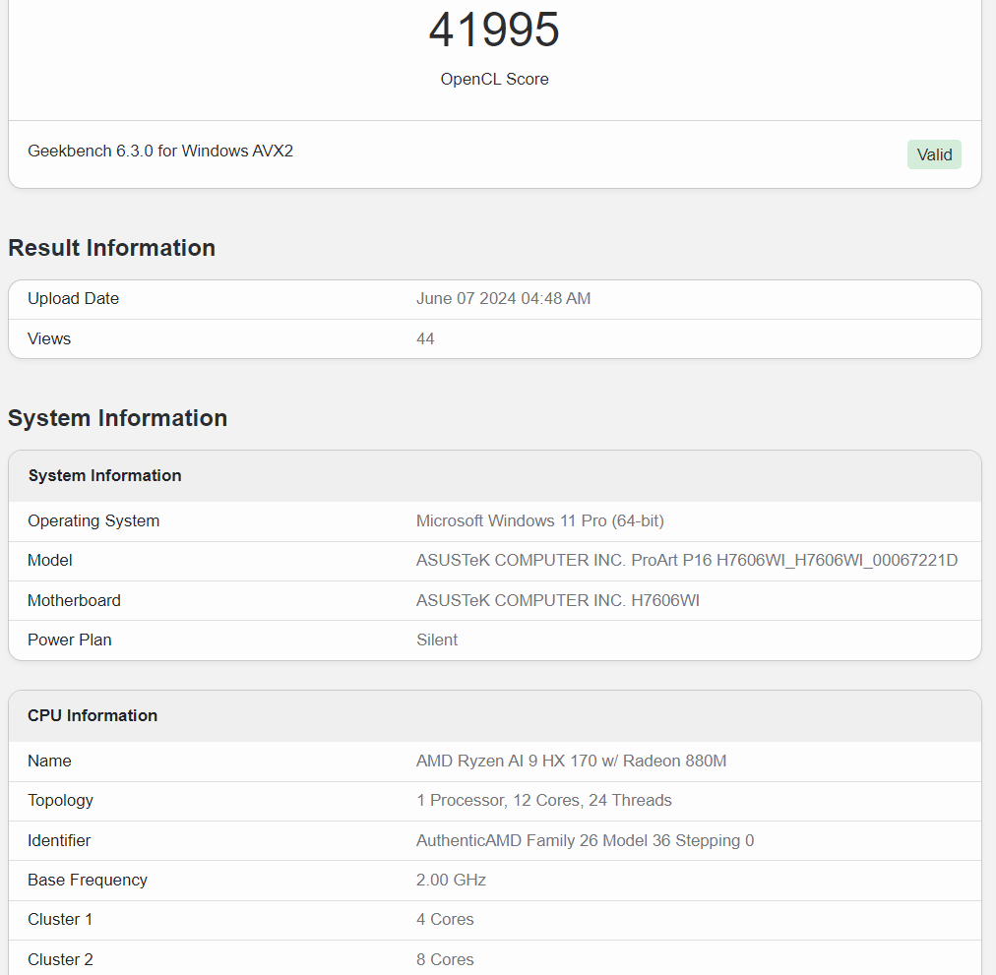Screen dimensions: 996x975
Task: Click the Result Information section heading
Action: (111, 248)
